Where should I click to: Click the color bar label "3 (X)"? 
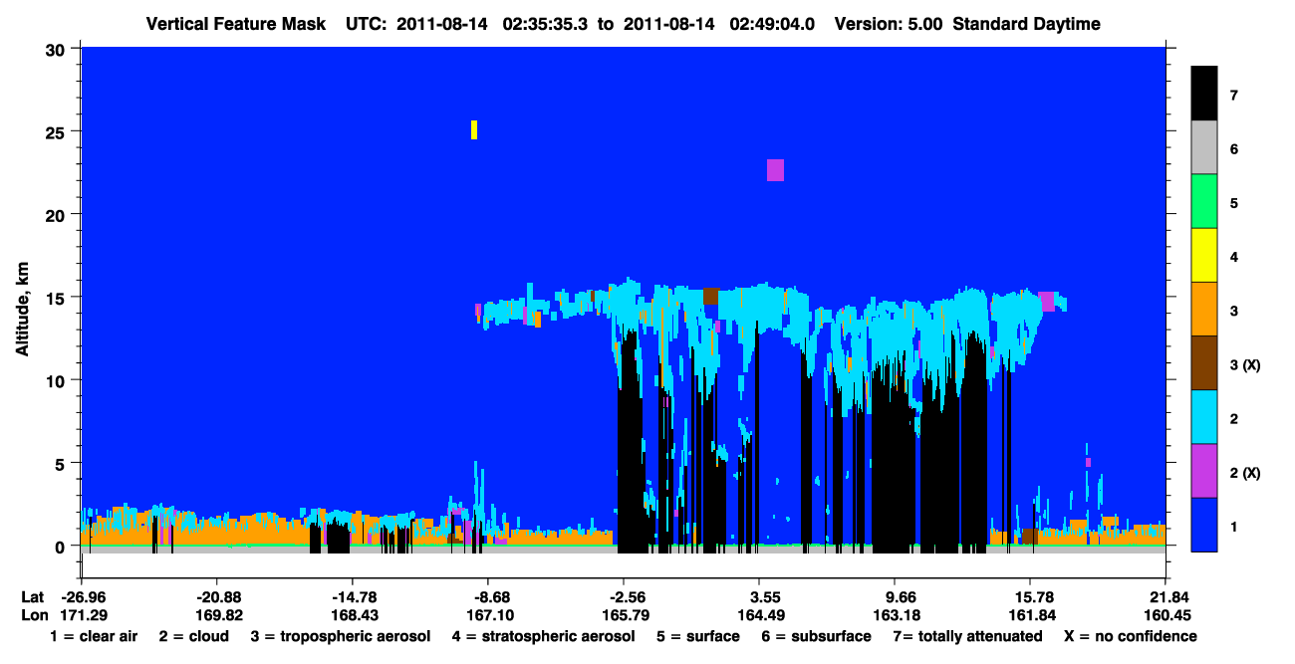tap(1245, 365)
